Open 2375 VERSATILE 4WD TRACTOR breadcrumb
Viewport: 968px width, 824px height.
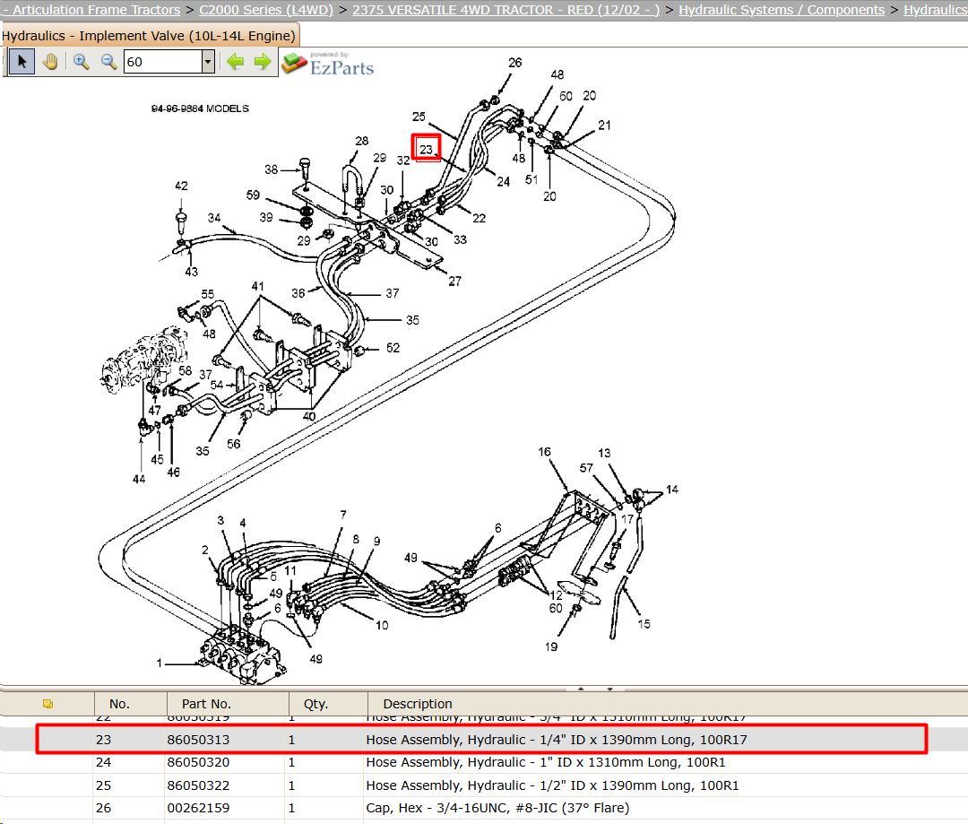point(506,10)
